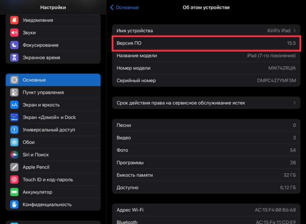
Task: Open Пункт управления settings
Action: click(x=53, y=92)
